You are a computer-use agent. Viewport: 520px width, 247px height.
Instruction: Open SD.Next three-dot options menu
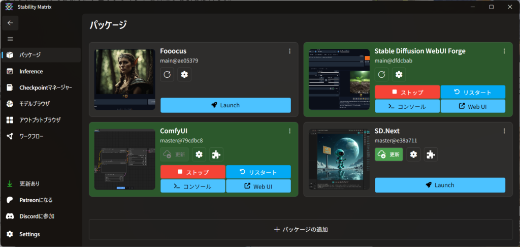tap(504, 131)
